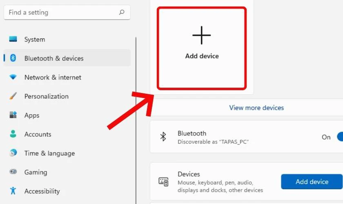The width and height of the screenshot is (343, 204).
Task: Click the search magnifier icon
Action: tap(121, 12)
